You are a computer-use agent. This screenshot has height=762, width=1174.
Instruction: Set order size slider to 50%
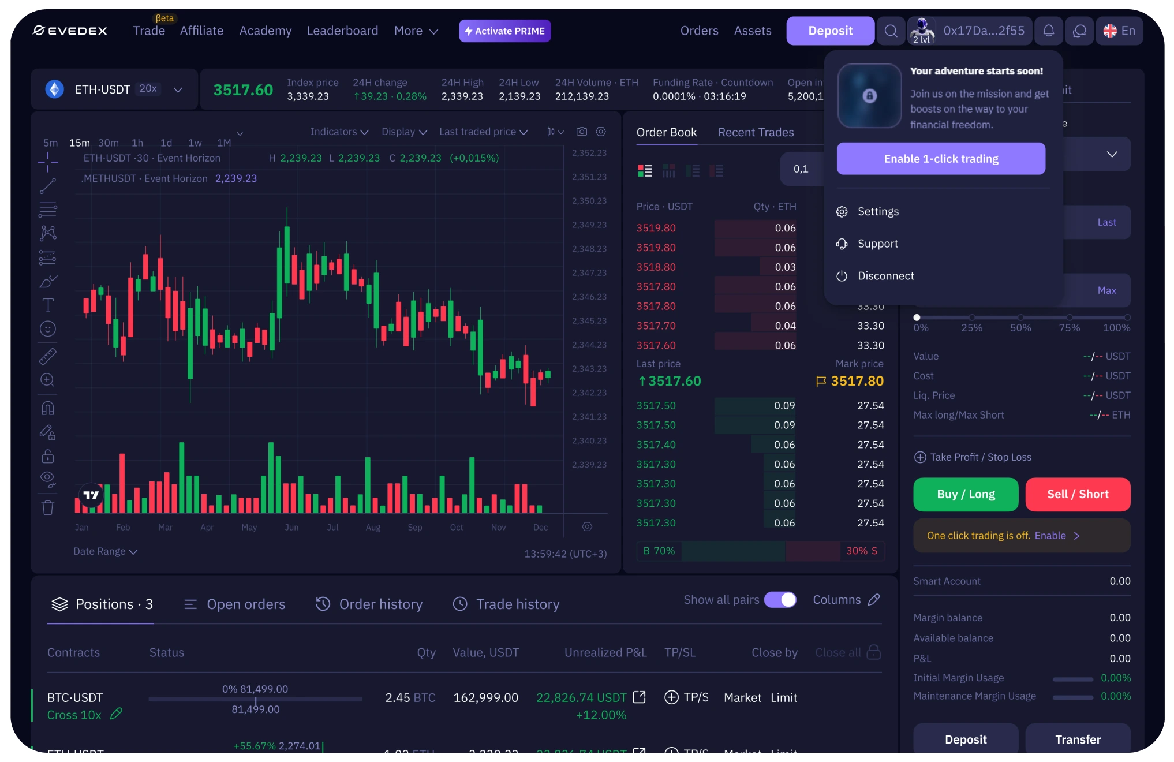pyautogui.click(x=1020, y=317)
